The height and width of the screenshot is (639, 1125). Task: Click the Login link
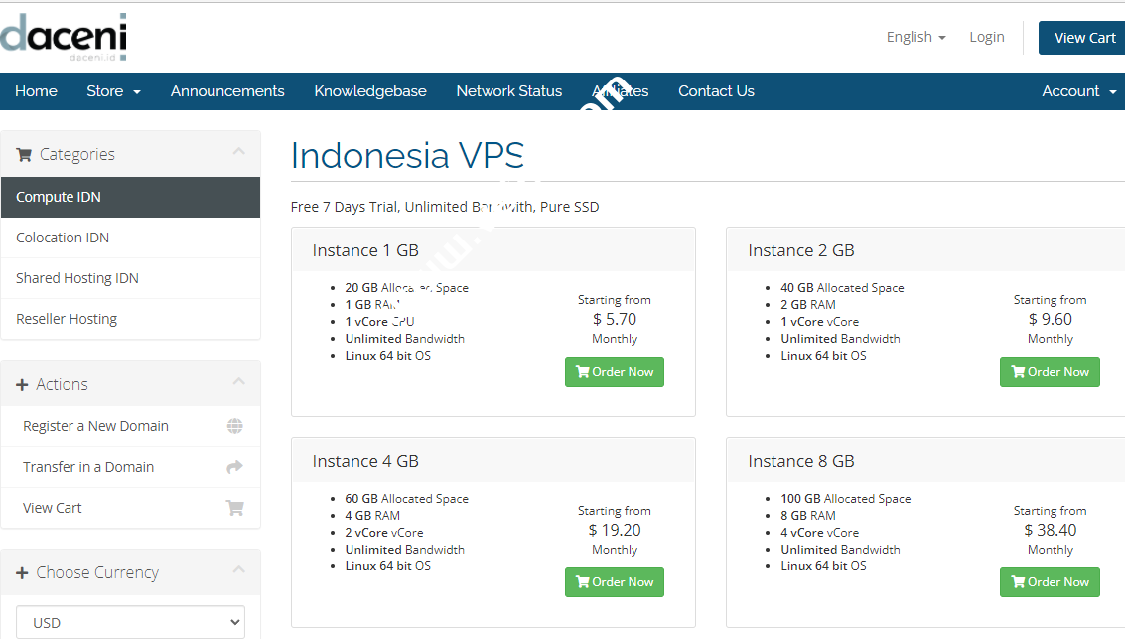(986, 37)
